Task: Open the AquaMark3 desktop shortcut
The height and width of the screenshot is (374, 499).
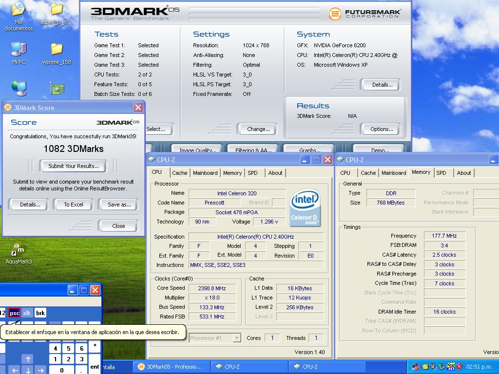Action: pos(19,253)
